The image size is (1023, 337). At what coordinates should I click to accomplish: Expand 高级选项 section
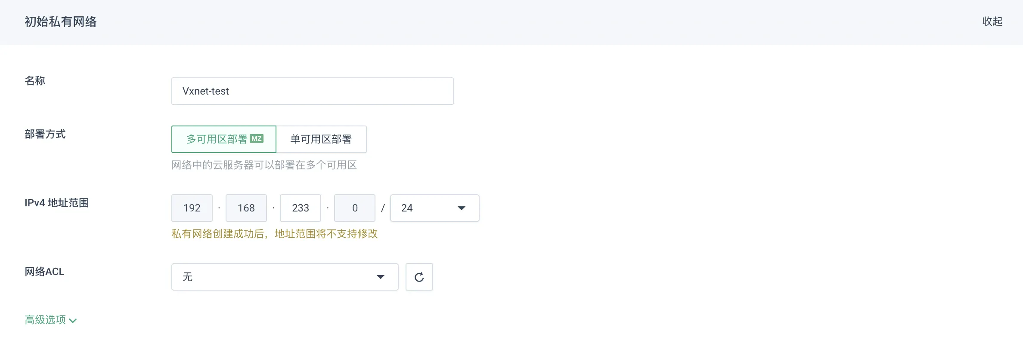pos(51,320)
